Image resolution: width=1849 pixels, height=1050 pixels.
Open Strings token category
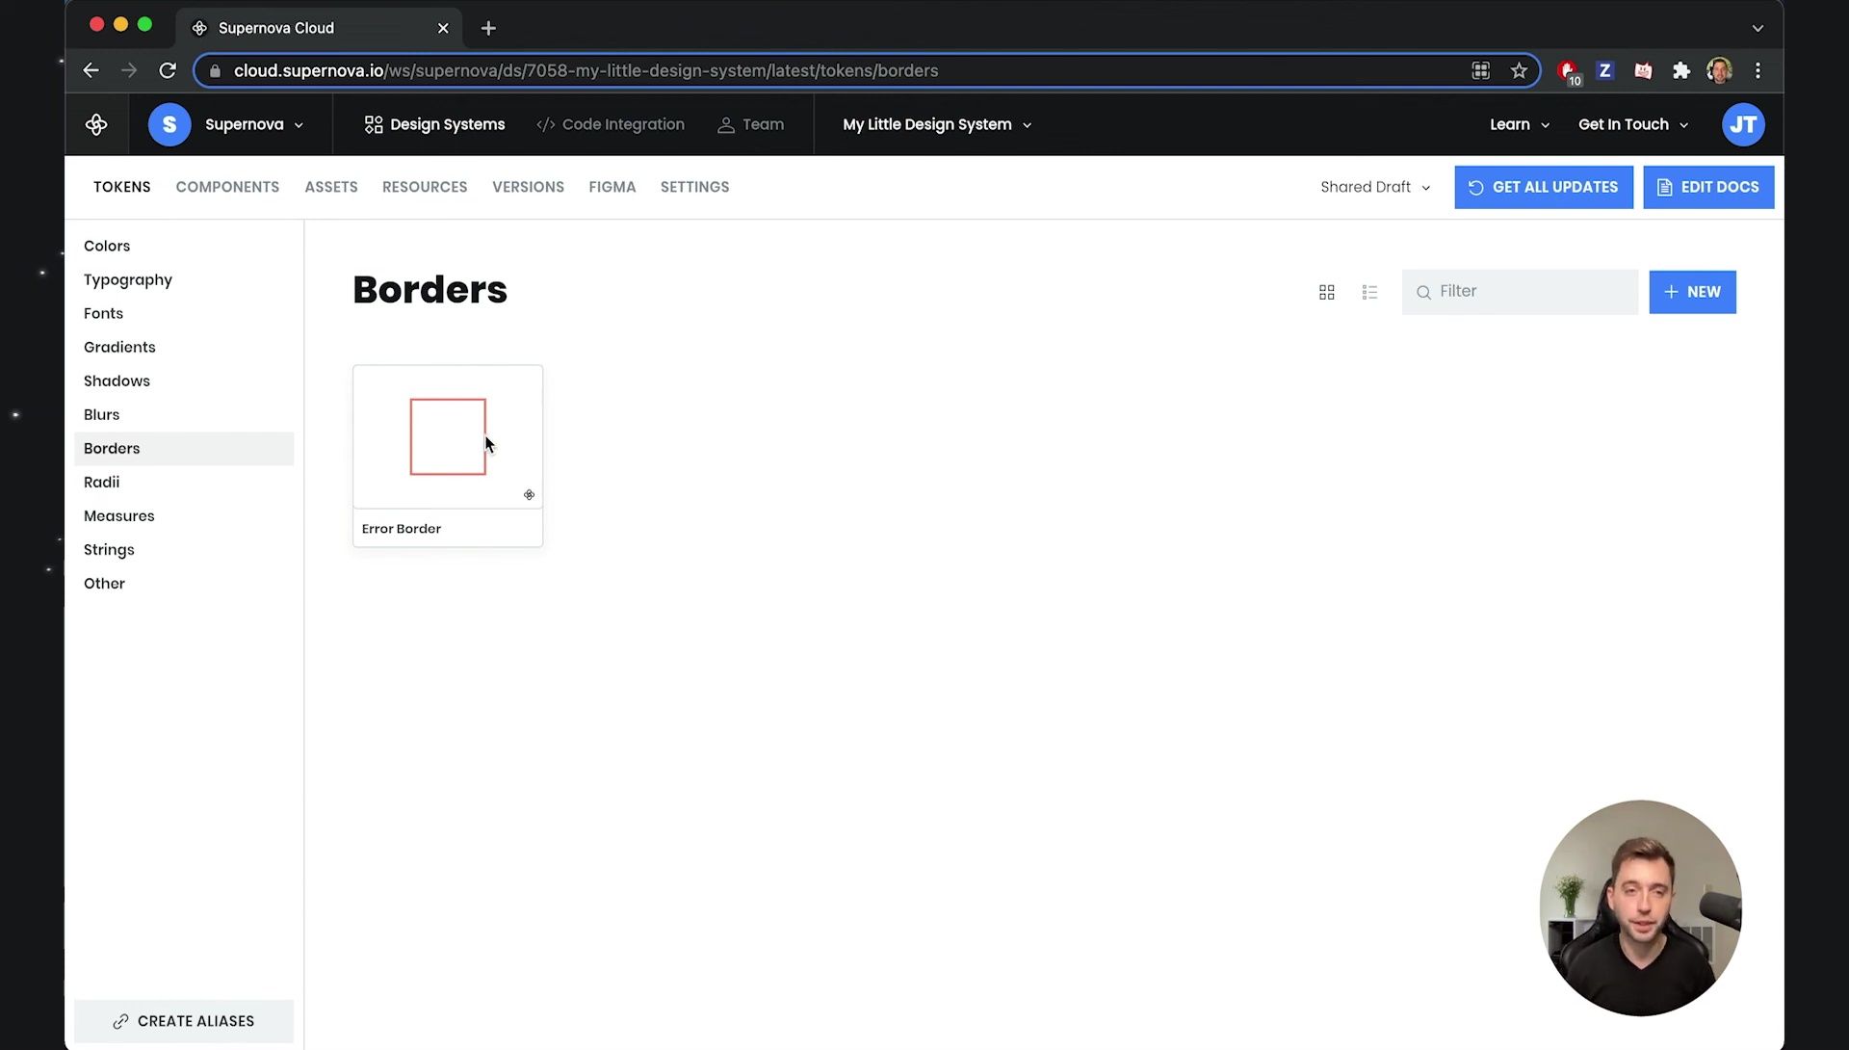184,549
